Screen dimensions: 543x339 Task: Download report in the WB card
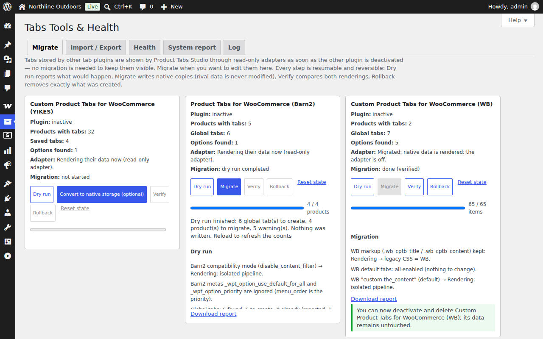374,299
